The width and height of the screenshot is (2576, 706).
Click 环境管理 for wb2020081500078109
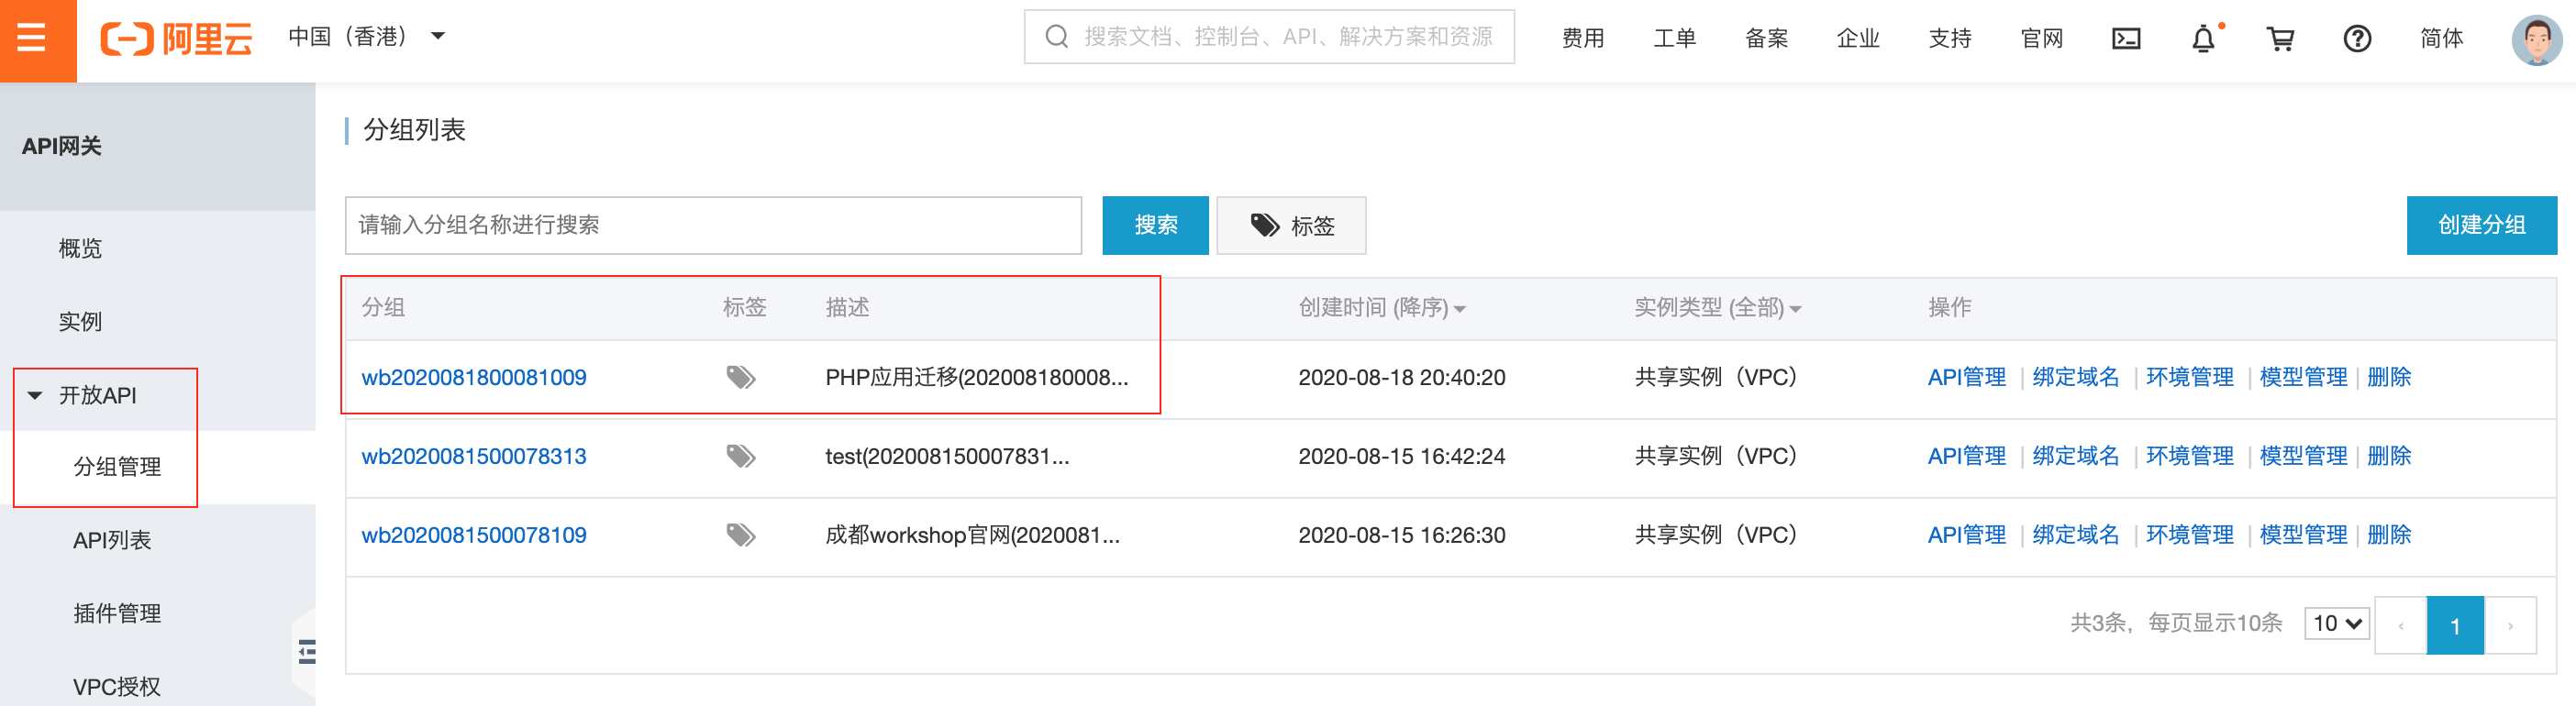(x=2190, y=535)
